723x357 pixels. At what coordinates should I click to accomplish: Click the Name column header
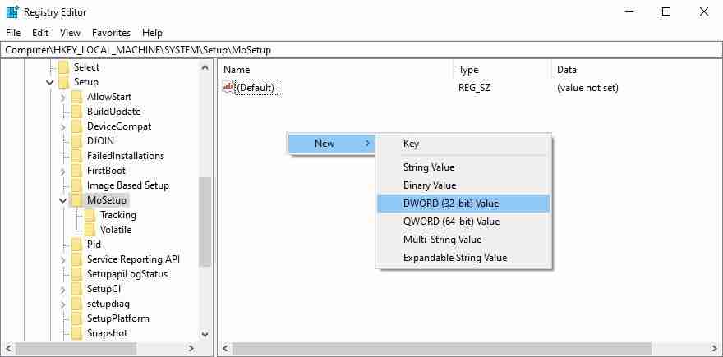tap(237, 70)
